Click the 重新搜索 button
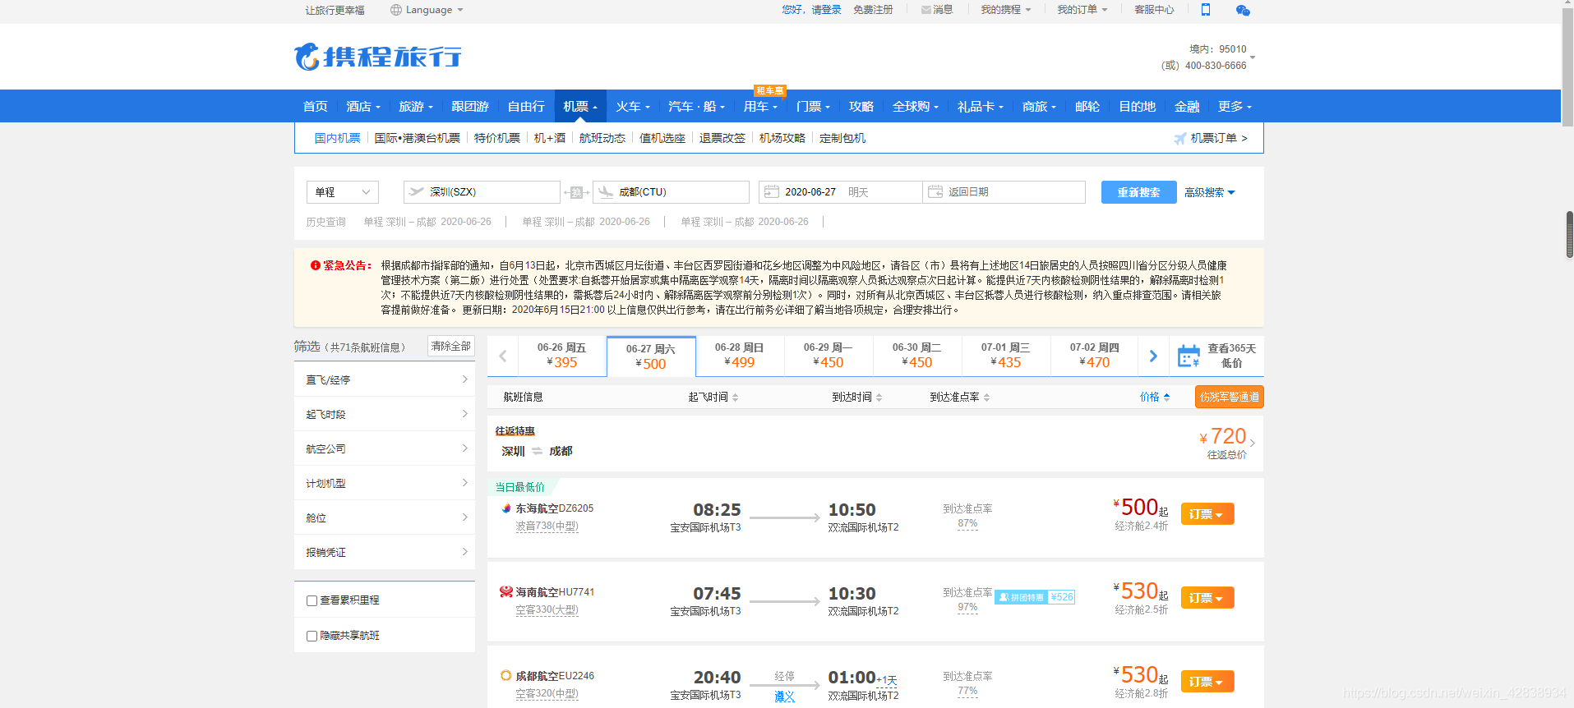 (x=1138, y=192)
